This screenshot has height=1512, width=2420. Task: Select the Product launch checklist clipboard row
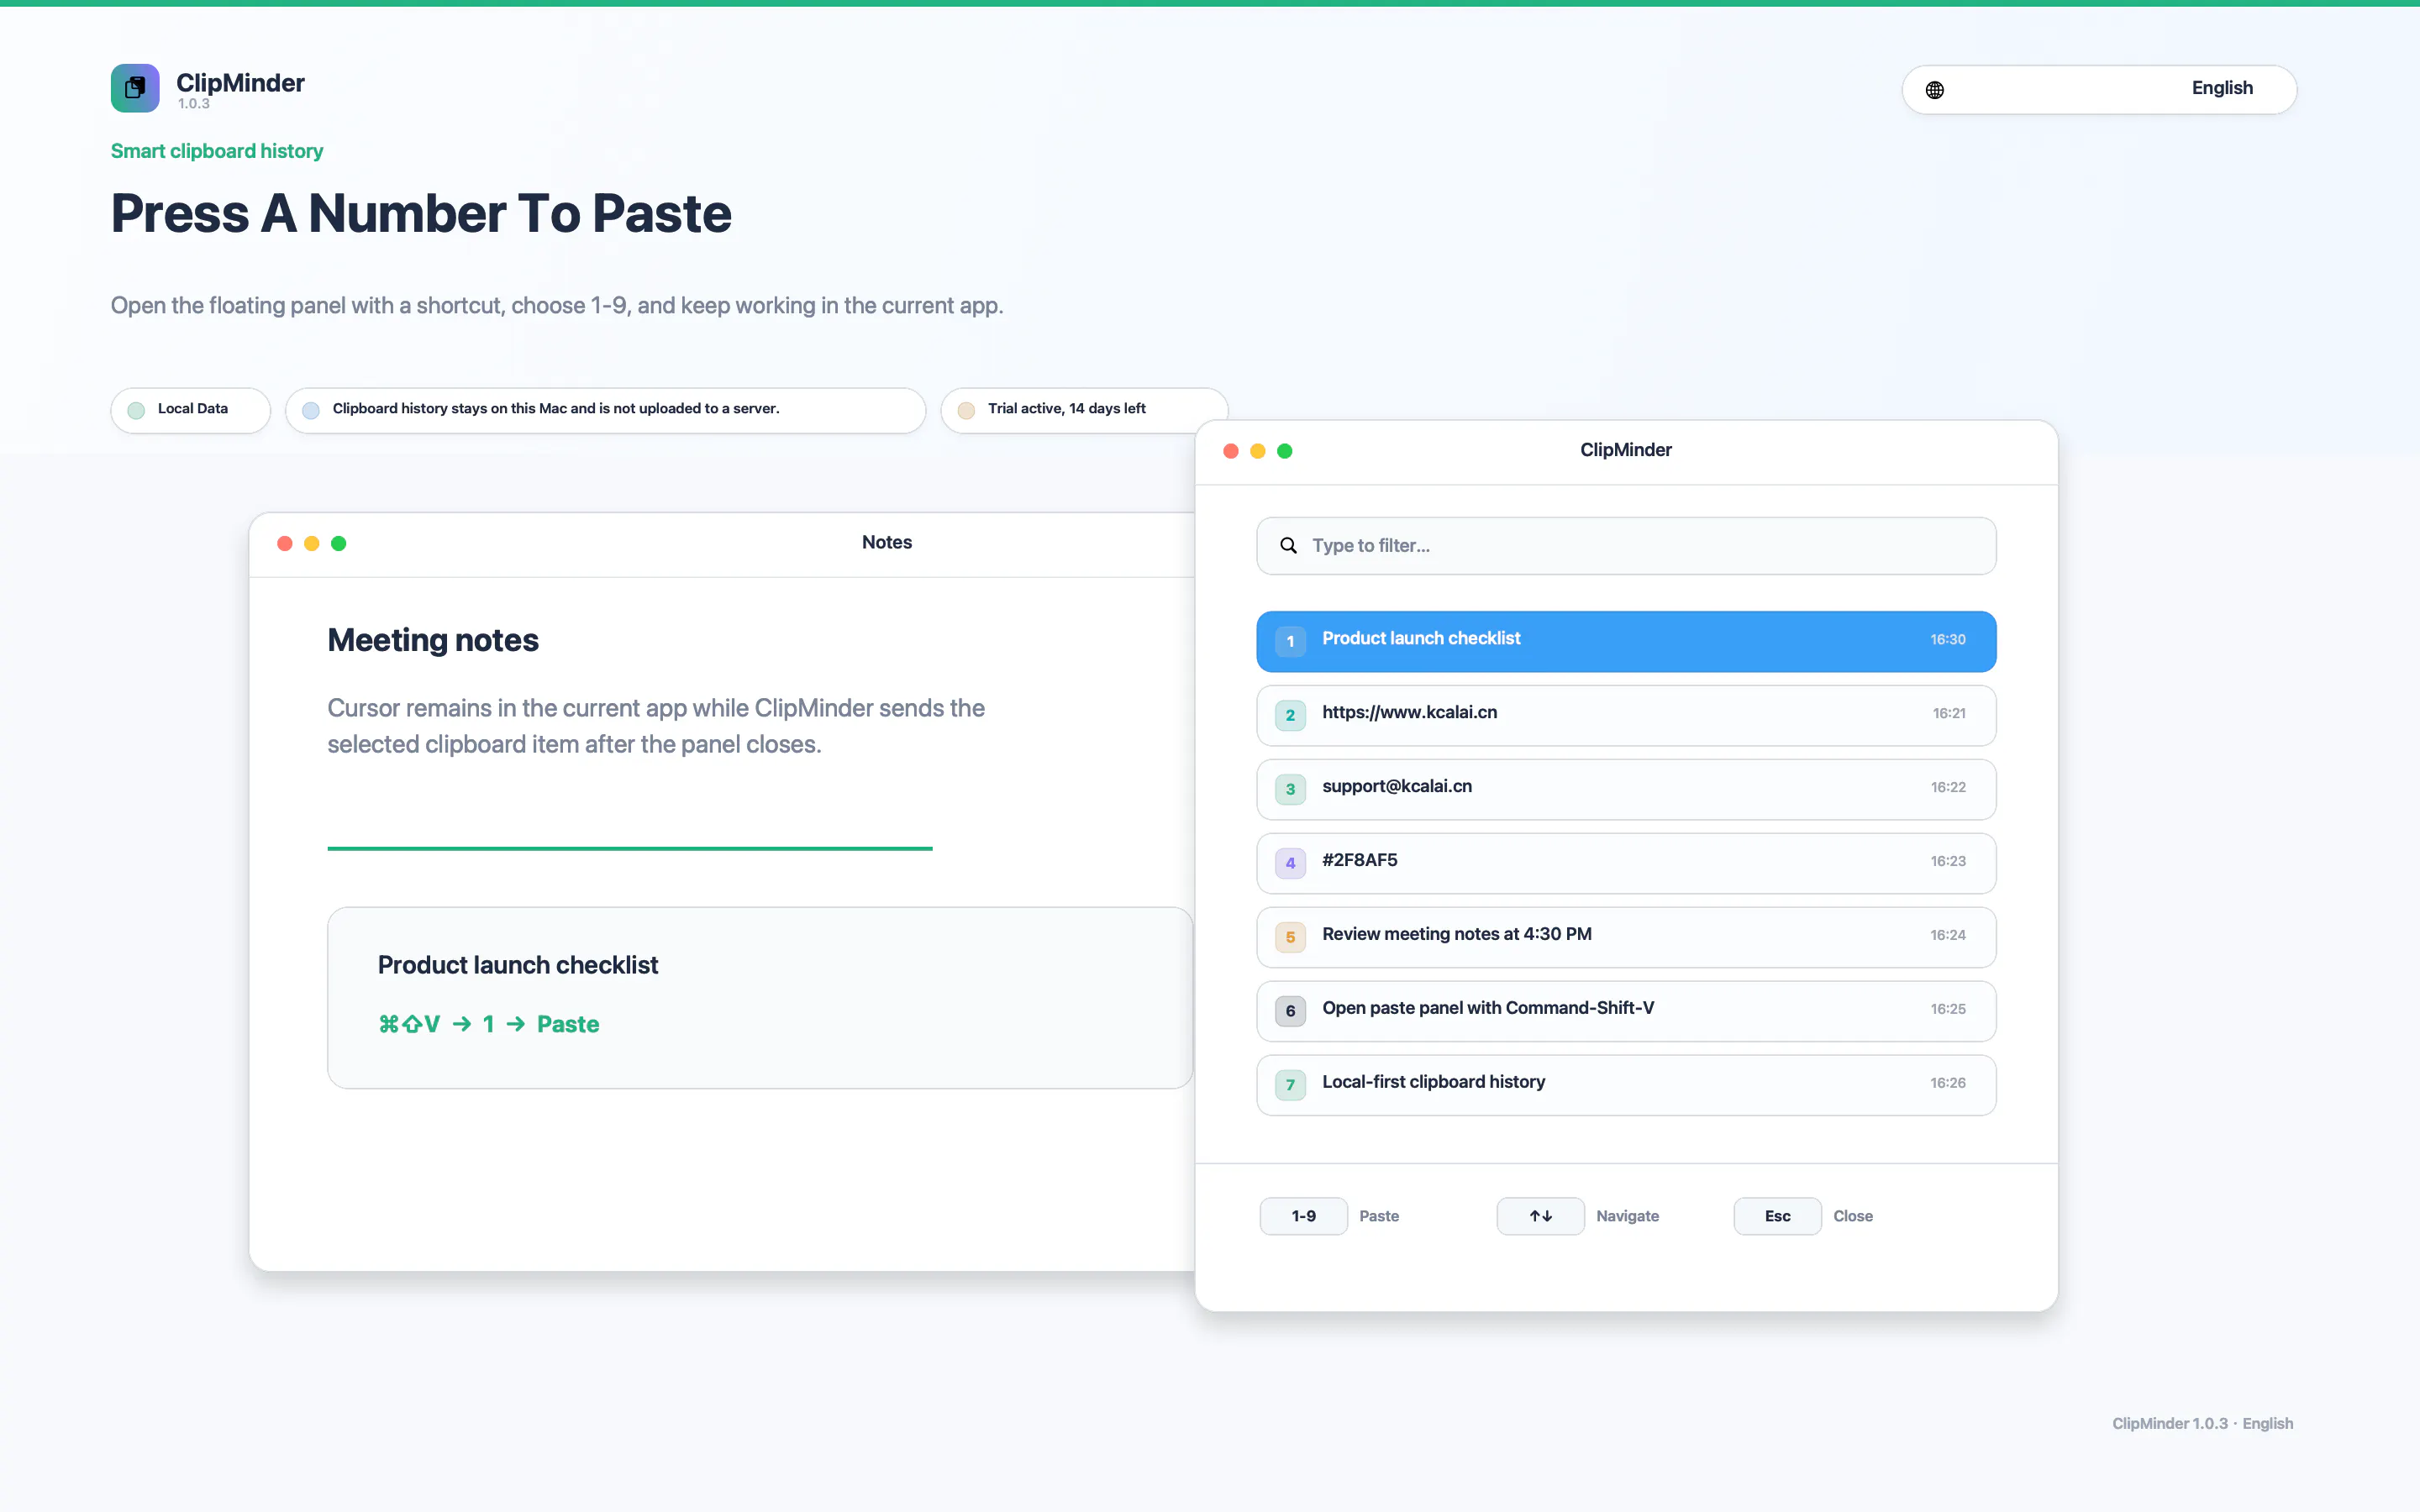point(1626,641)
